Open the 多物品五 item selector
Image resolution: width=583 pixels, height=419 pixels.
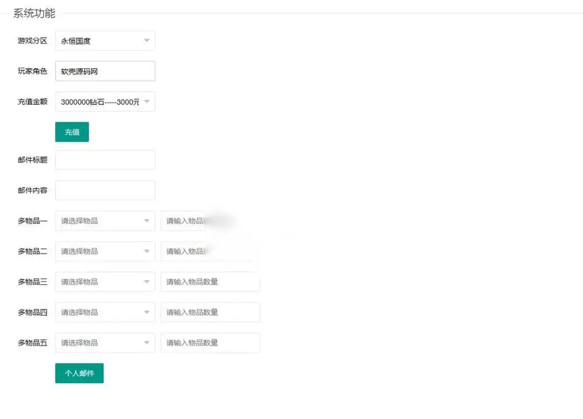pos(105,343)
